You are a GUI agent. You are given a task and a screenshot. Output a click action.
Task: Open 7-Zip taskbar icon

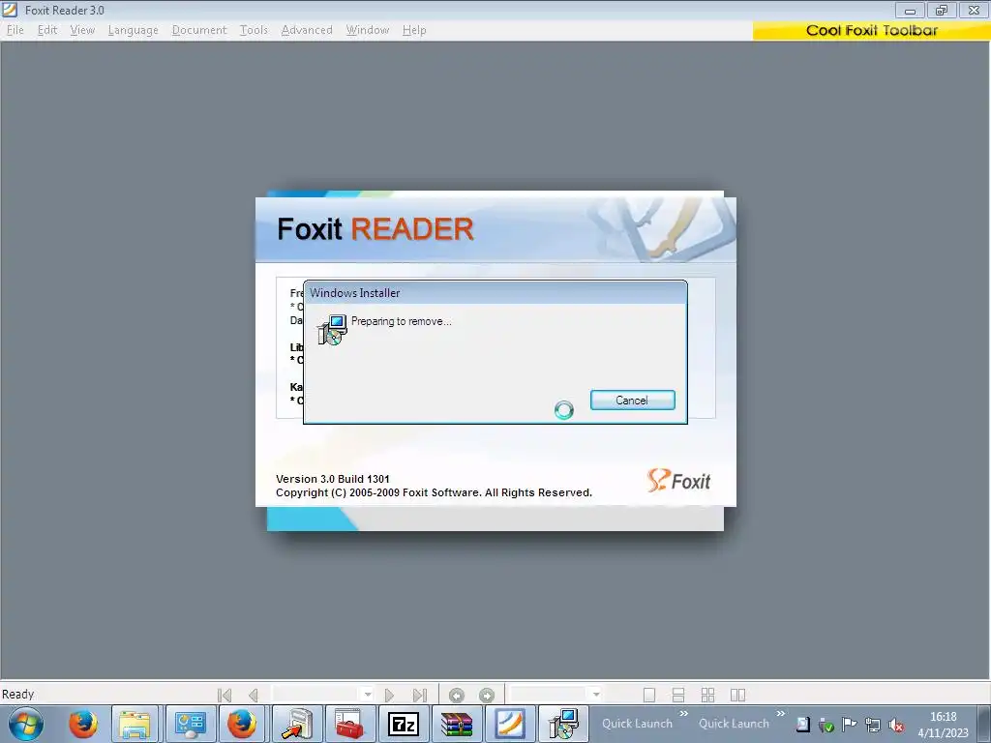404,724
